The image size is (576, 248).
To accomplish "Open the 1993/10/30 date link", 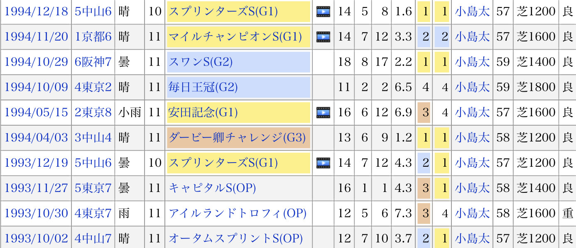I will (x=36, y=214).
